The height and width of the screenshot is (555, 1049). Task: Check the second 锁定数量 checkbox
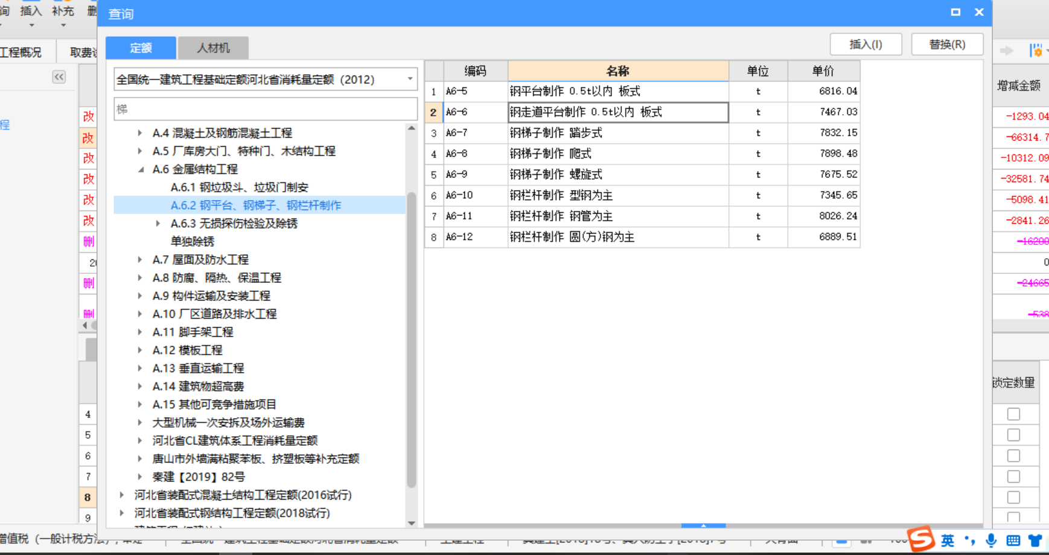point(1013,435)
